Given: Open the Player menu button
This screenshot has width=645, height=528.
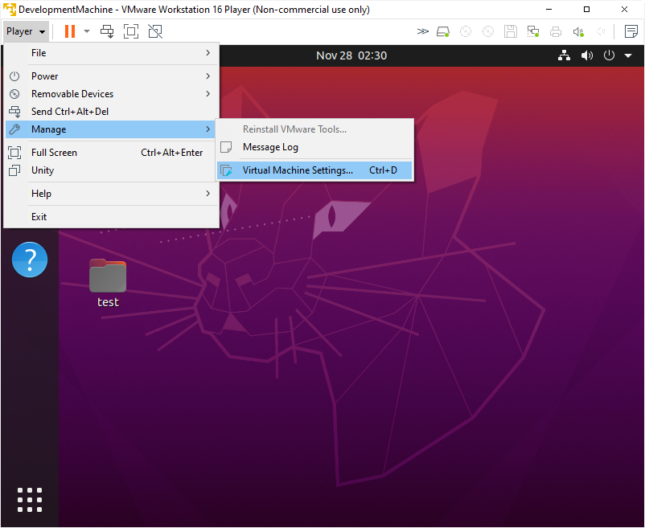Looking at the screenshot, I should coord(26,31).
